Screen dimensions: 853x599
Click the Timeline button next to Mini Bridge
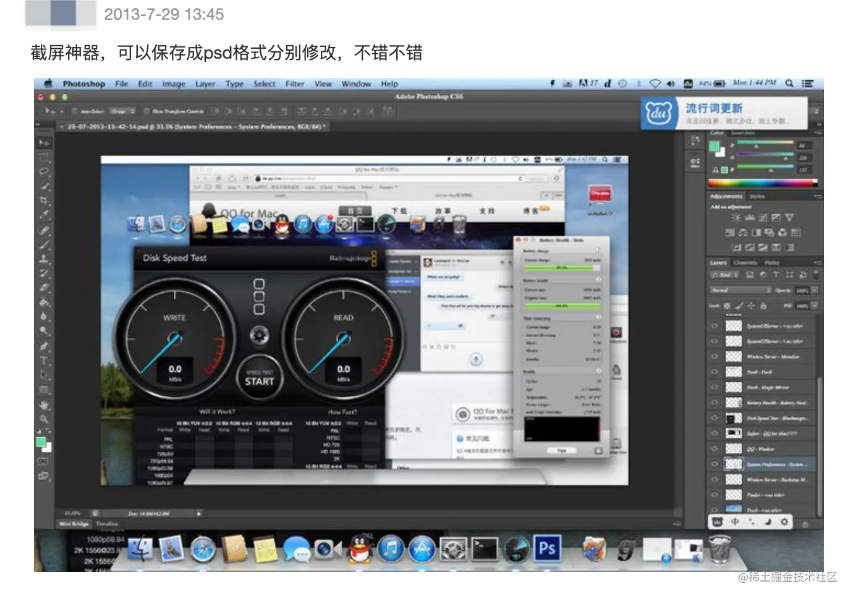tap(107, 523)
